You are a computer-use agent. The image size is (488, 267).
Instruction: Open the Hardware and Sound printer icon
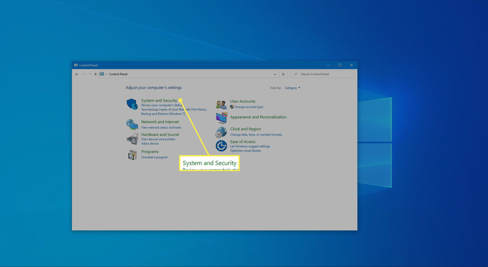tap(132, 139)
